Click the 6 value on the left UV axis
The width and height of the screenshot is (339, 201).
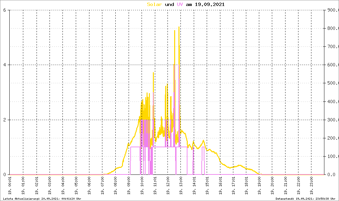pos(4,10)
